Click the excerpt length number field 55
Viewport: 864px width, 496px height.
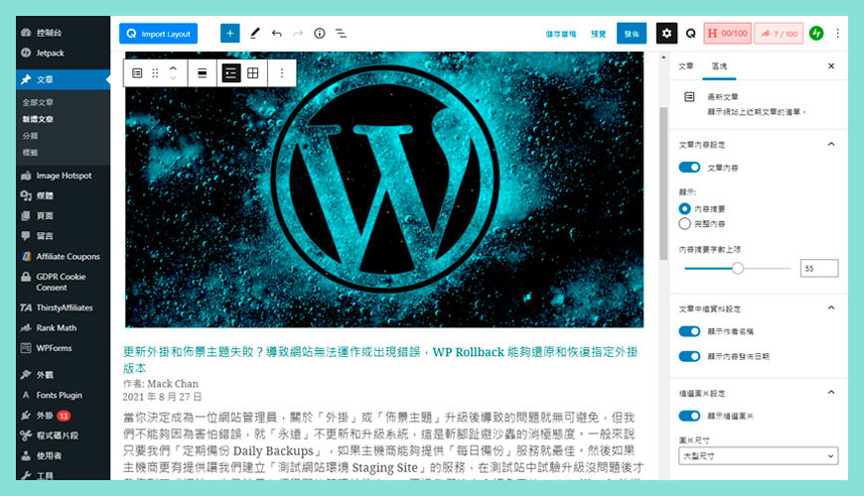tap(819, 268)
